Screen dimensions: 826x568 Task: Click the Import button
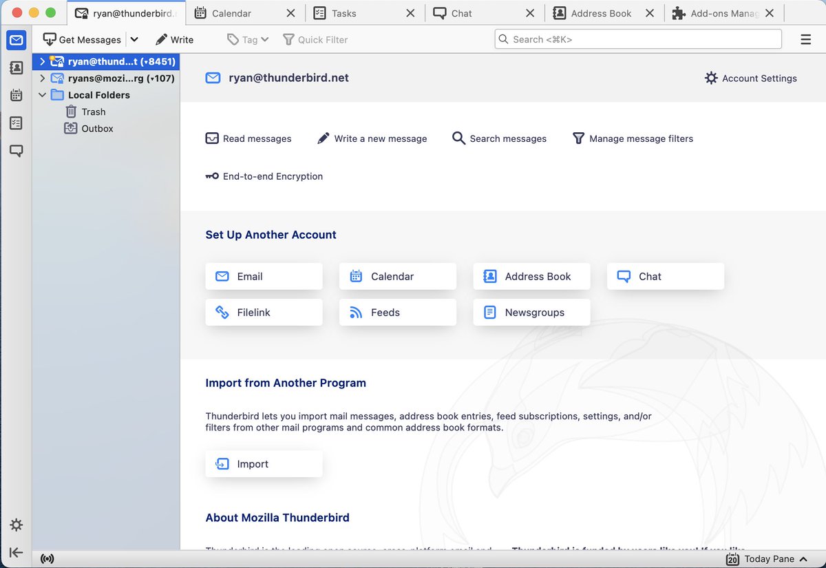[x=264, y=464]
